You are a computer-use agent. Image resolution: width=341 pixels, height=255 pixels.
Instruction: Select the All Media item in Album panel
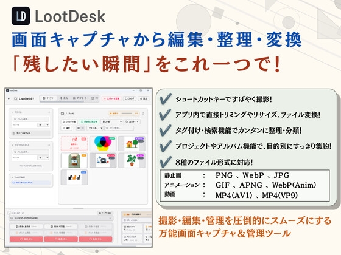click(30, 133)
